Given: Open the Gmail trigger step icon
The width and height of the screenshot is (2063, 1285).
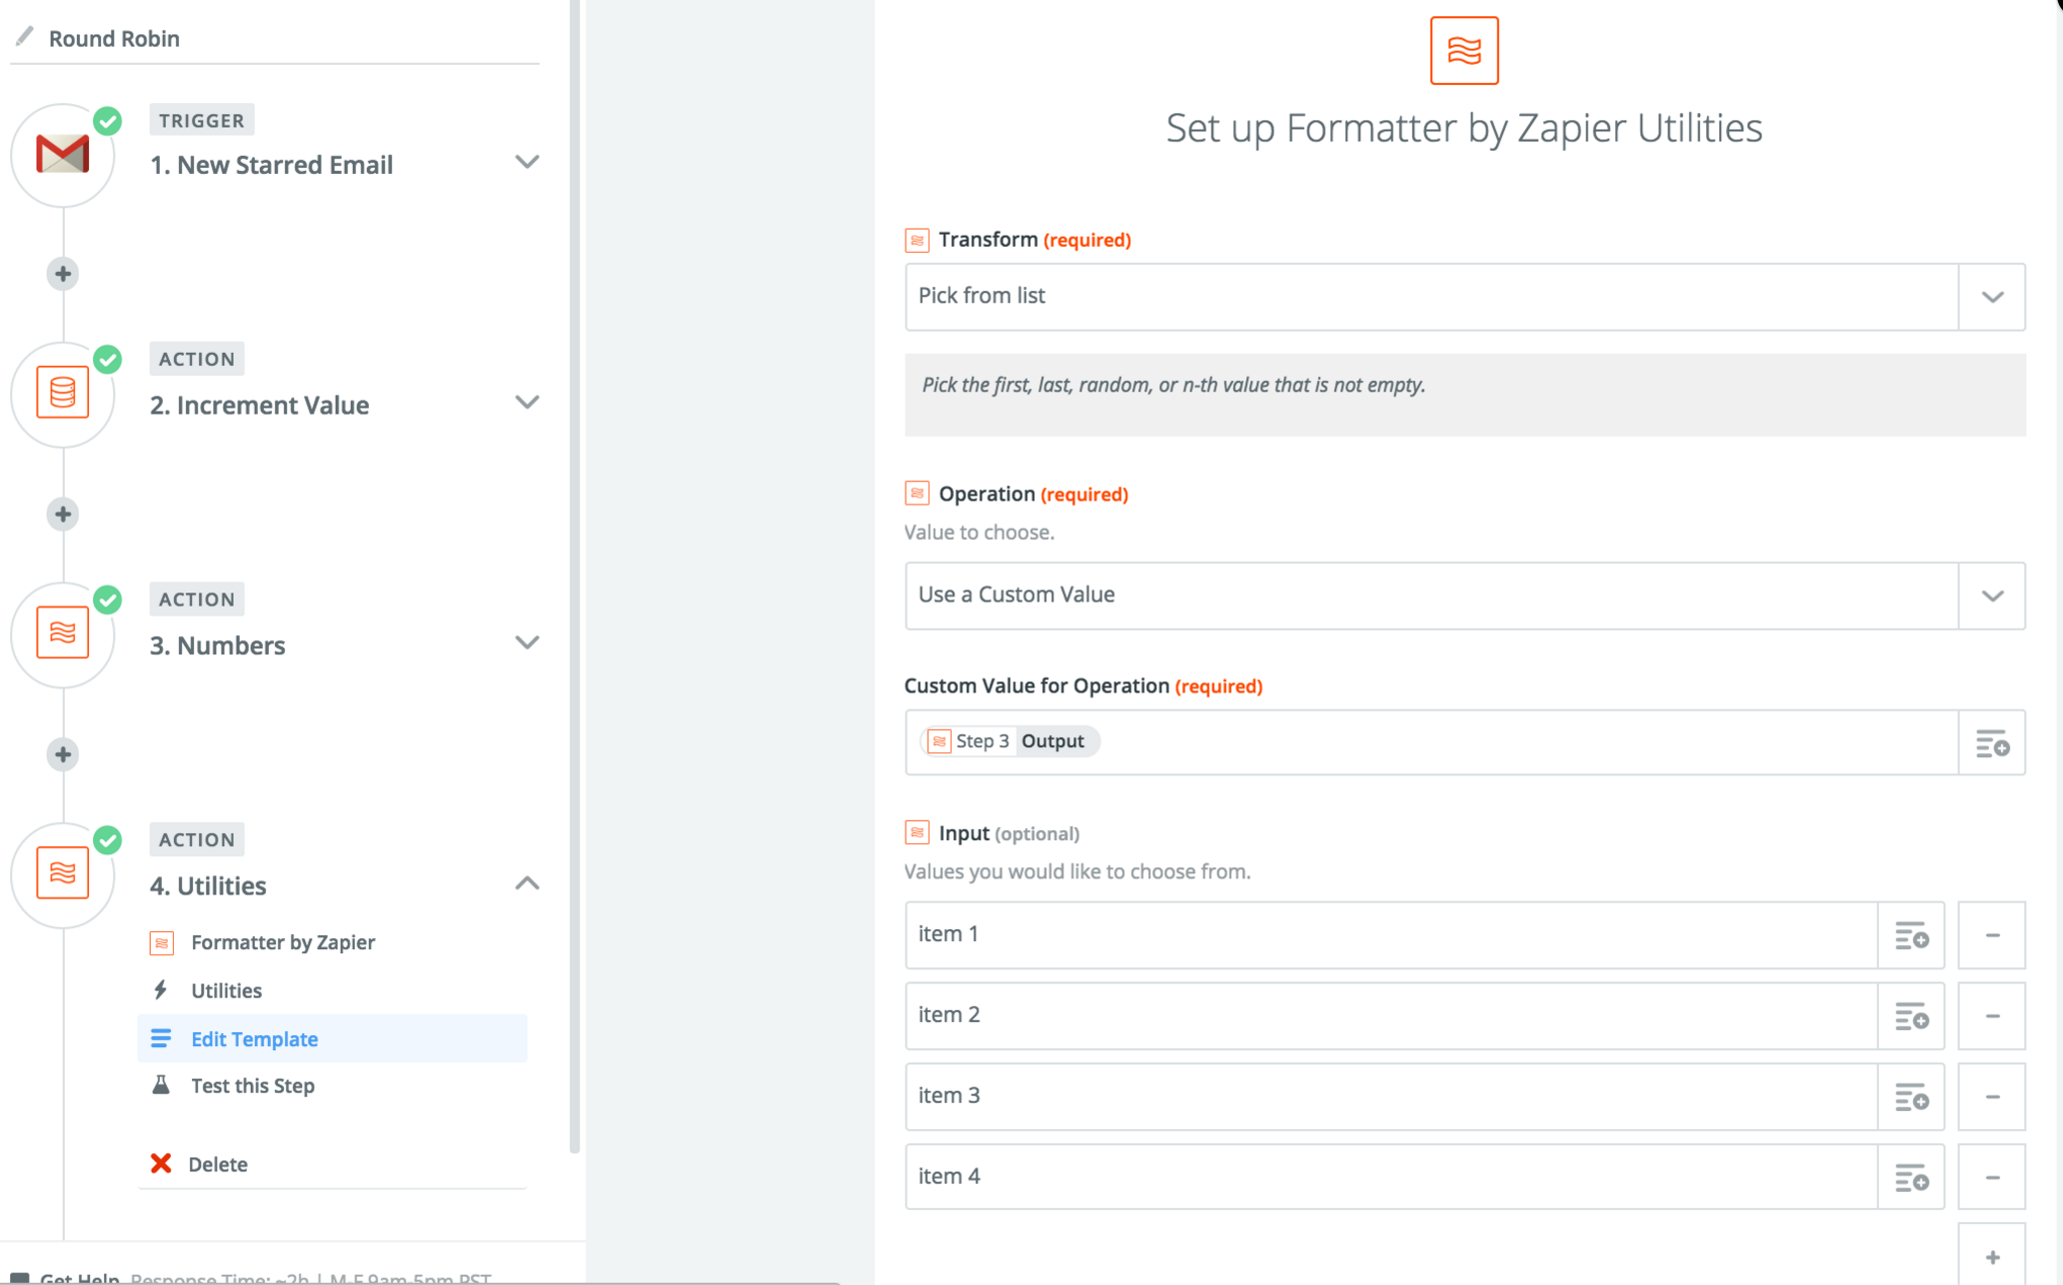Looking at the screenshot, I should 63,155.
